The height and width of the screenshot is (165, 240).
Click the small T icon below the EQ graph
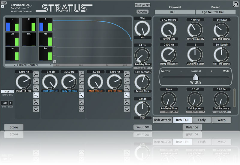coord(55,61)
